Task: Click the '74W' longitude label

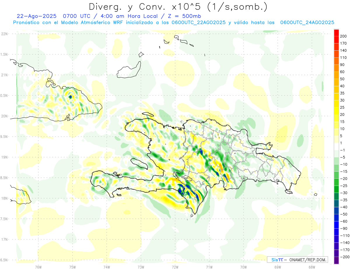Action: [x=106, y=267]
